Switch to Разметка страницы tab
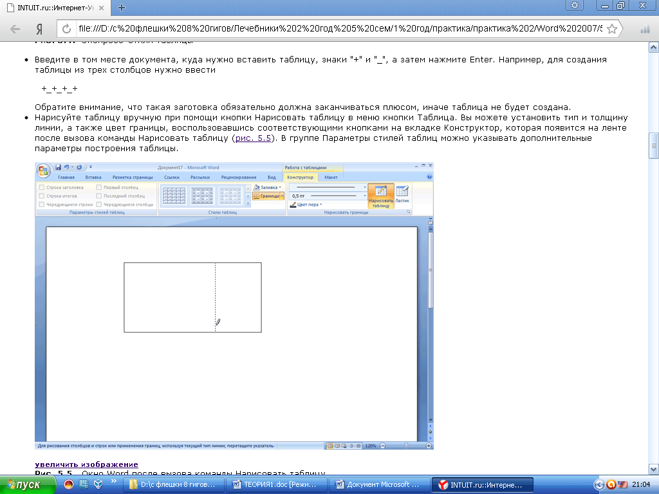This screenshot has width=659, height=494. [133, 178]
